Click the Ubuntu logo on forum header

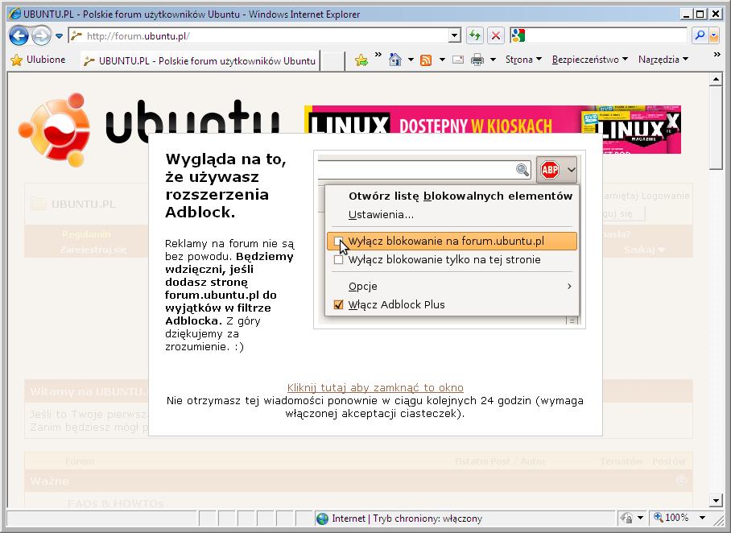149,128
